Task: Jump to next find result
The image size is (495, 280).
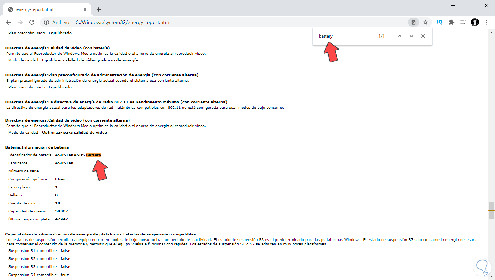Action: [411, 36]
